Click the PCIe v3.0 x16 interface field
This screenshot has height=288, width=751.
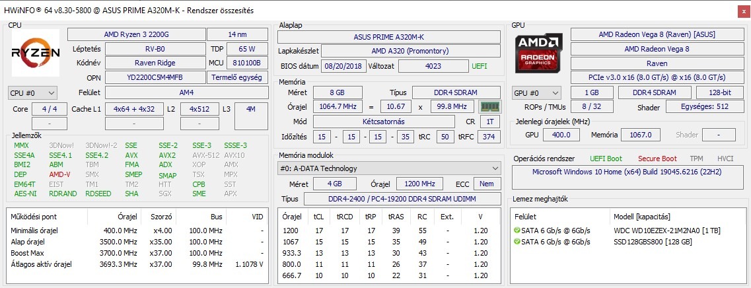pos(657,77)
